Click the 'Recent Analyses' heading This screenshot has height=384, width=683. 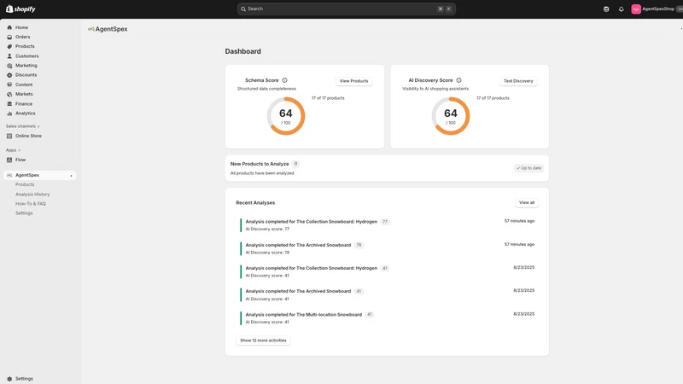coord(255,203)
